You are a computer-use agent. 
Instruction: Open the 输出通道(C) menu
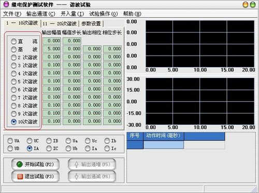click(41, 14)
